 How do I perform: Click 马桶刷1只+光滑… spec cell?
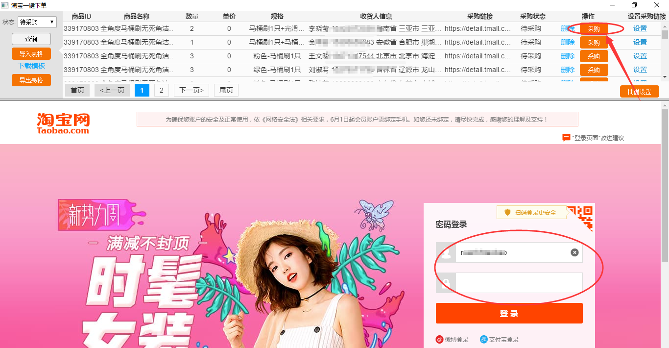coord(277,29)
